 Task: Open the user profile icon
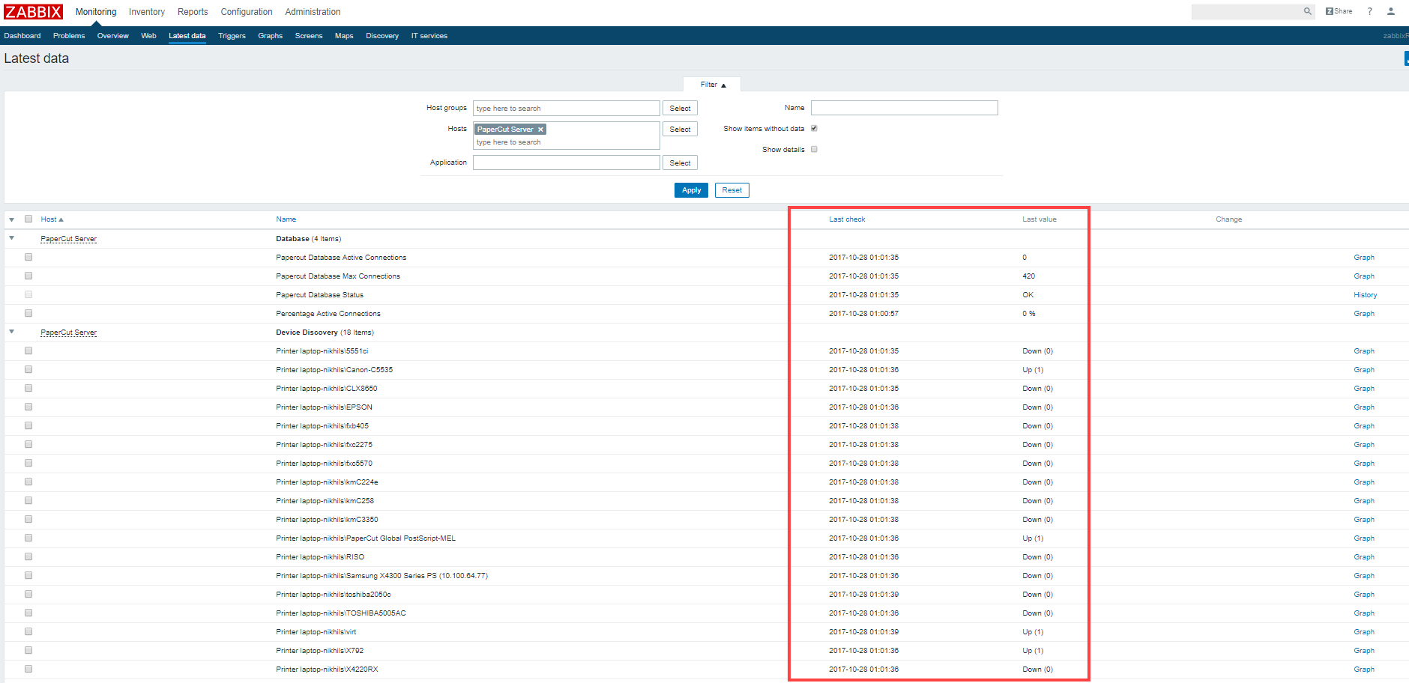(x=1392, y=11)
